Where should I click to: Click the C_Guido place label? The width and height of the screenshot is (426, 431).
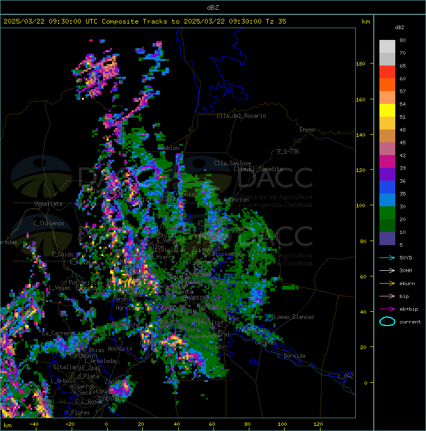tap(62, 254)
